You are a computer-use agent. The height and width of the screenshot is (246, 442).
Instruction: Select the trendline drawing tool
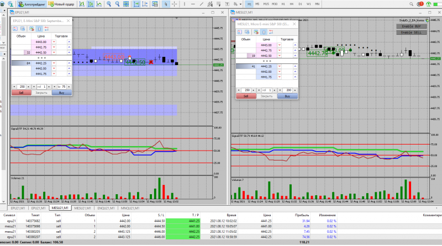pyautogui.click(x=202, y=4)
